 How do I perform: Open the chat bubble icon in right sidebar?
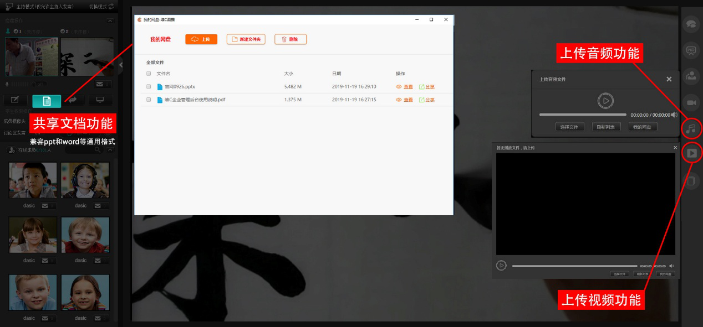691,24
